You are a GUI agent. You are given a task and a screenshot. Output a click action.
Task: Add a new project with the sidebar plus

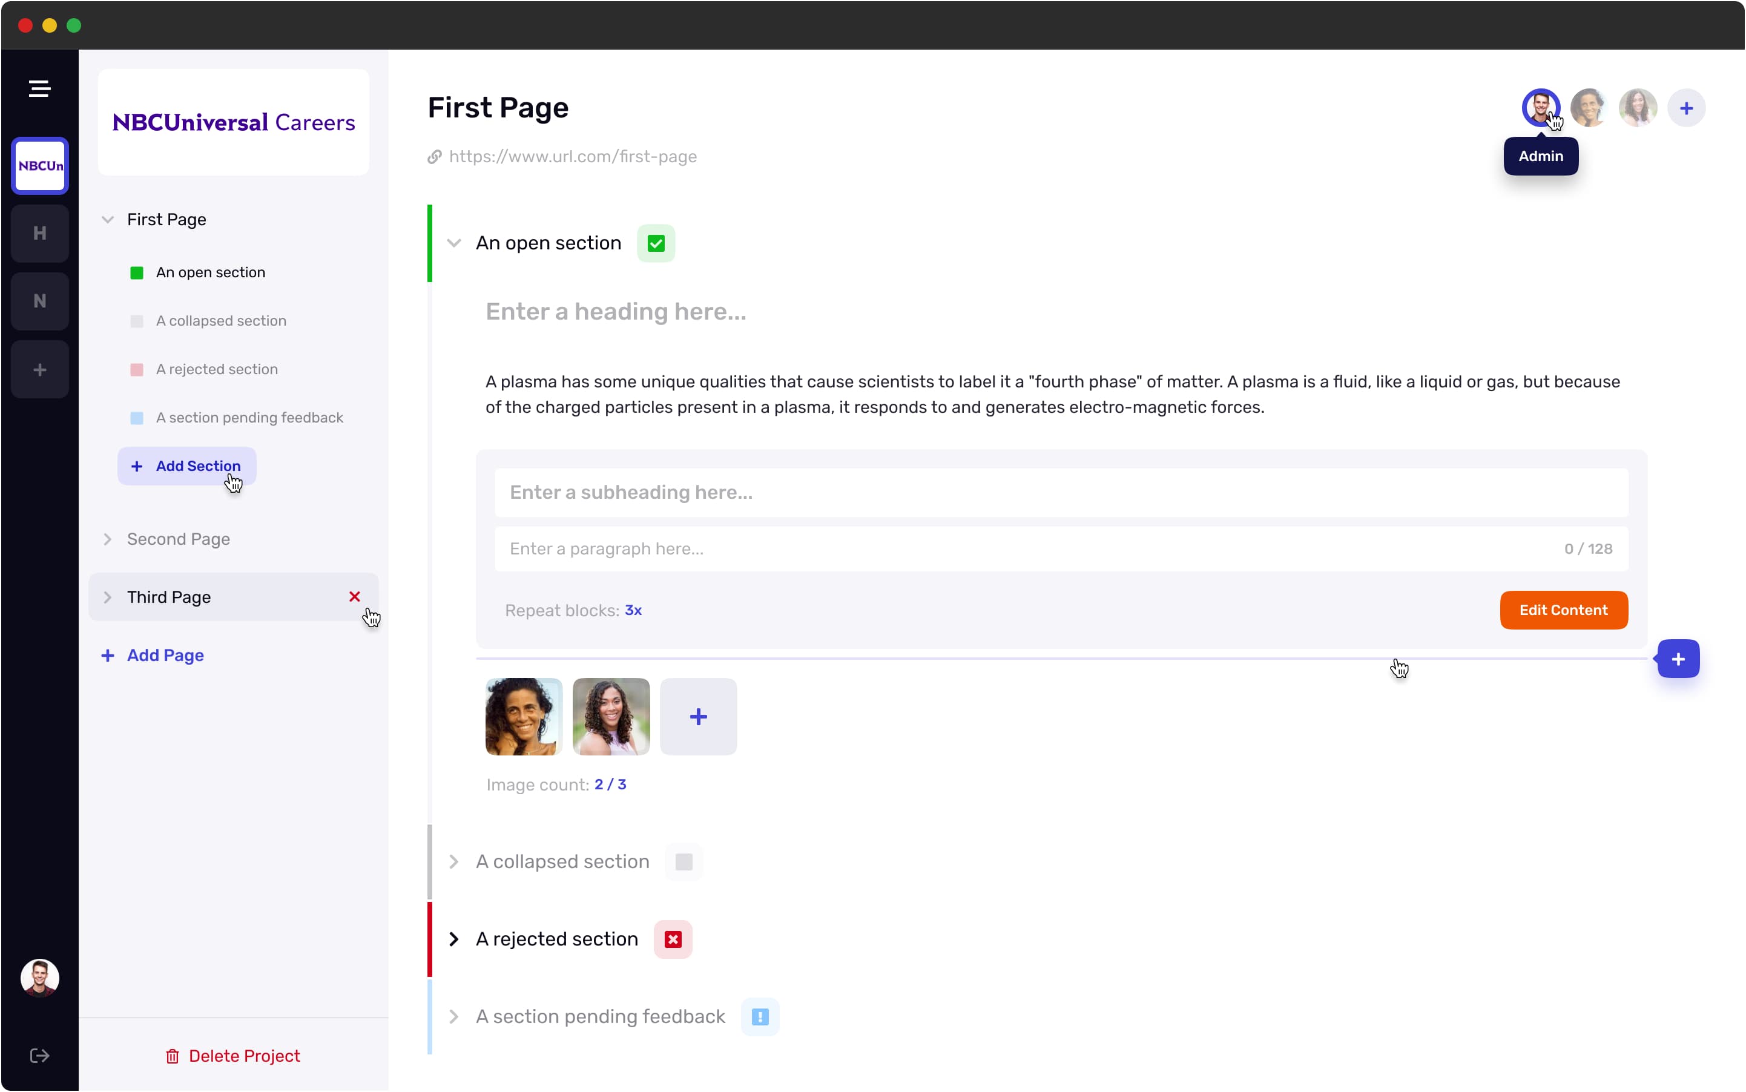click(40, 370)
